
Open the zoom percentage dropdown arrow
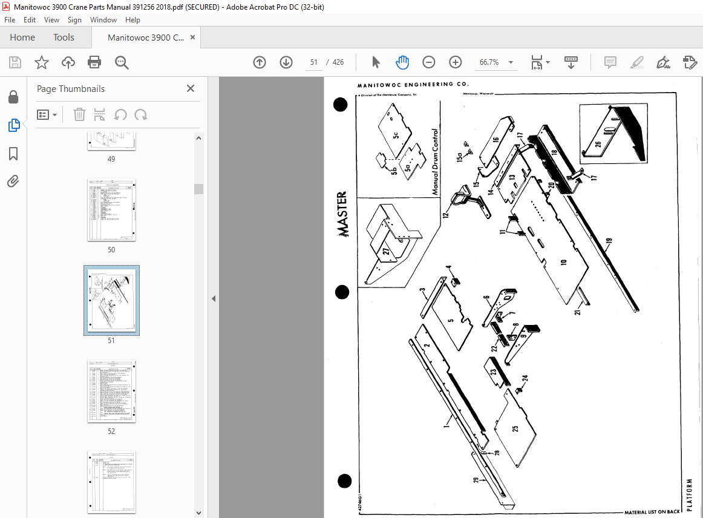(x=511, y=62)
